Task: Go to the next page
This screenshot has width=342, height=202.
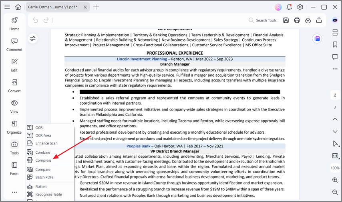Action: click(335, 131)
